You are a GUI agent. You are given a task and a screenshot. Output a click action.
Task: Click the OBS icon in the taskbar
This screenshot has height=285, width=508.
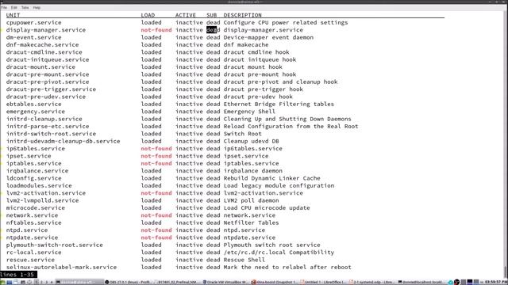107,282
